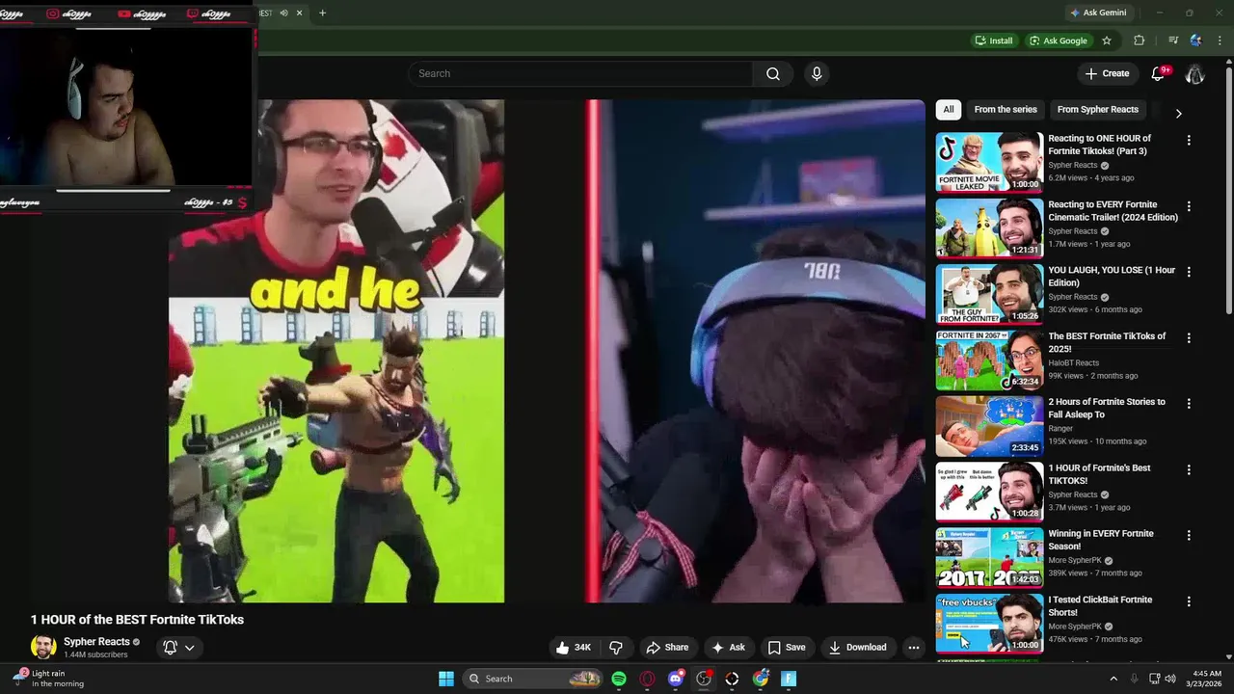Image resolution: width=1234 pixels, height=694 pixels.
Task: Open Winning in EVERY Fortnite Season title
Action: point(1101,540)
